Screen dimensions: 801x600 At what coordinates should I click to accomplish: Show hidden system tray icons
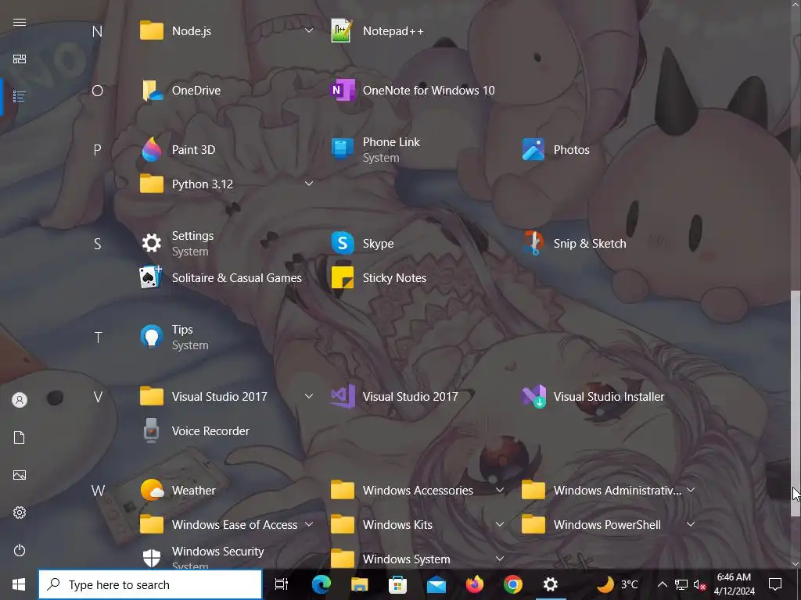click(662, 584)
